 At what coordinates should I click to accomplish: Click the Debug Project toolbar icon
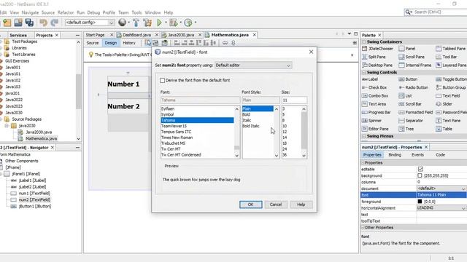pyautogui.click(x=173, y=23)
